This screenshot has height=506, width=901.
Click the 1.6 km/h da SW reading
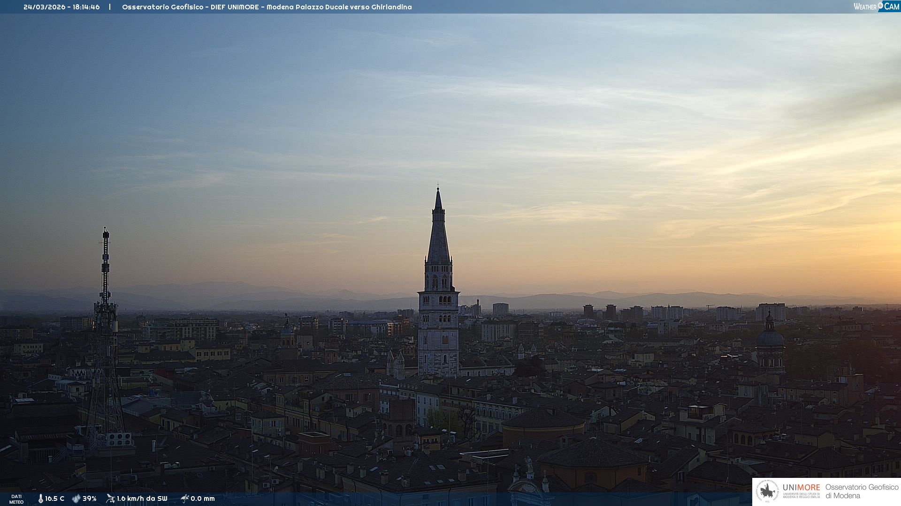click(x=142, y=499)
